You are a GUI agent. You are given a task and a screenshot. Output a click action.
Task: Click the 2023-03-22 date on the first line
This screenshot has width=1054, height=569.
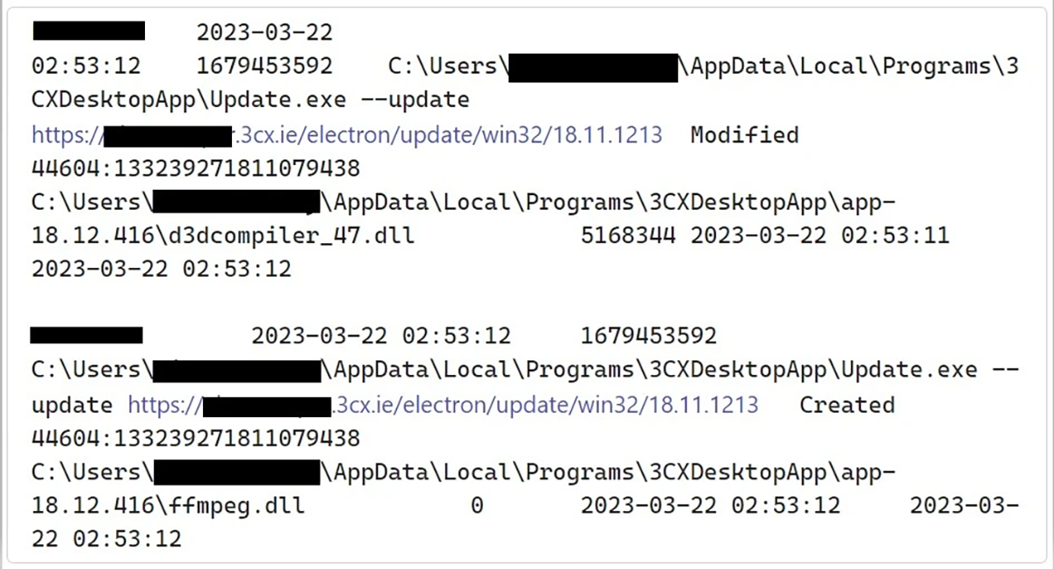[264, 33]
